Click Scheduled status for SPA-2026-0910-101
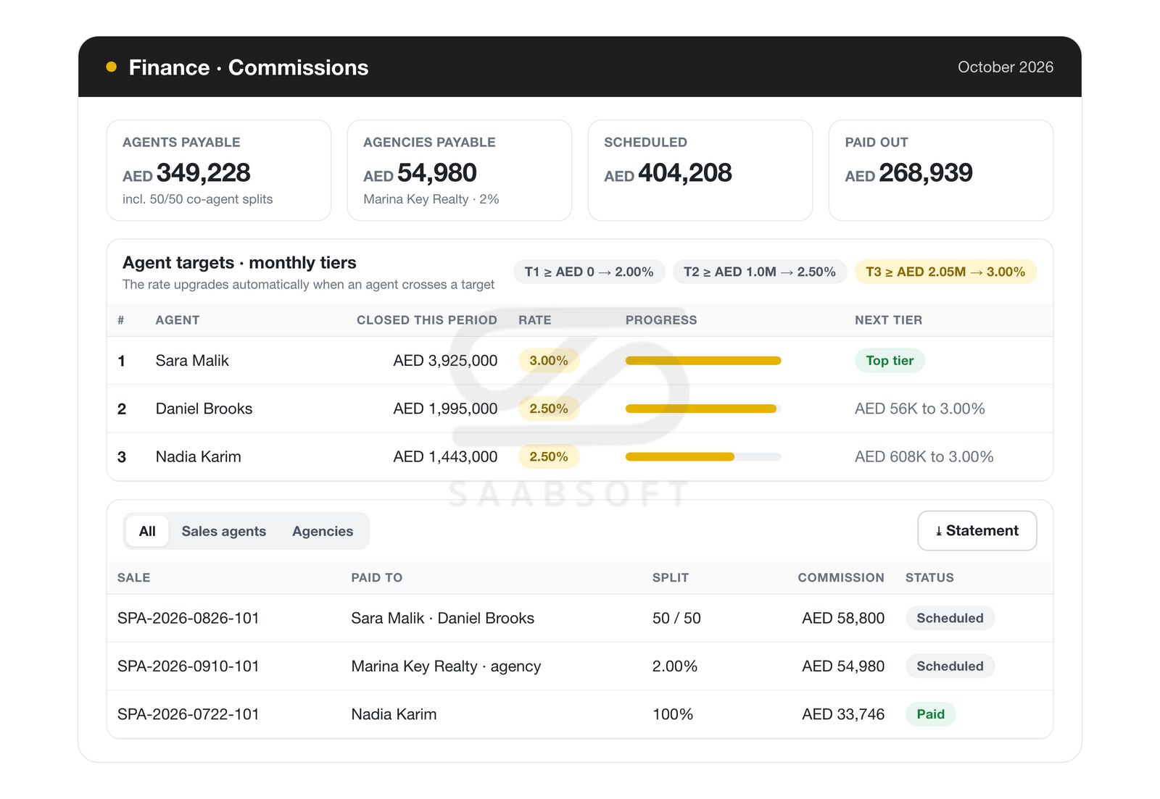The width and height of the screenshot is (1160, 799). point(950,666)
